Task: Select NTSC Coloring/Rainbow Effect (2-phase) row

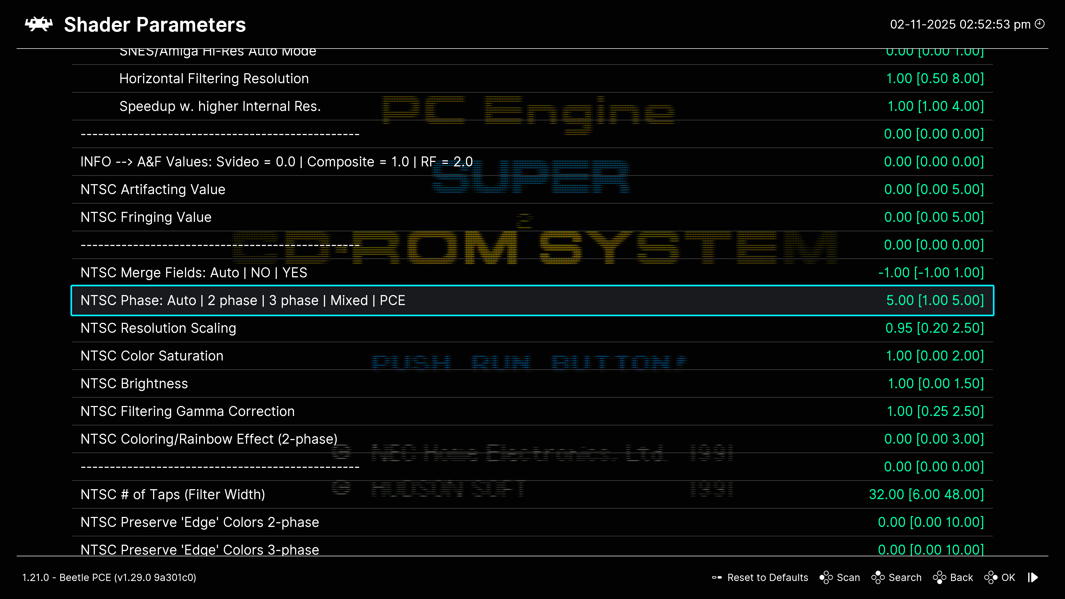Action: [209, 439]
